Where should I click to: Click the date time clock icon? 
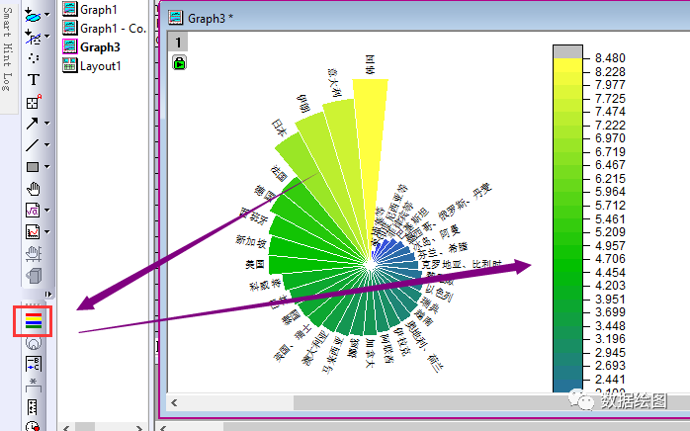[33, 426]
